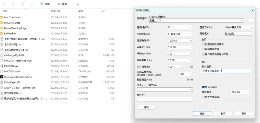
Task: Select the 【永久地址发布页】.txt file icon
Action: click(x=2, y=50)
